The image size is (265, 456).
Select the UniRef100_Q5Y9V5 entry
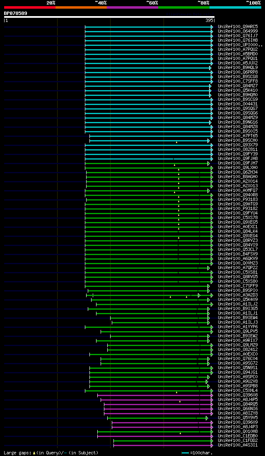(x=238, y=418)
